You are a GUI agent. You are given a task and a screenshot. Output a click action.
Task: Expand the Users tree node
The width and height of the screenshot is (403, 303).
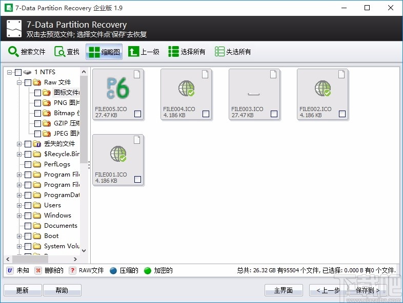[x=19, y=206]
